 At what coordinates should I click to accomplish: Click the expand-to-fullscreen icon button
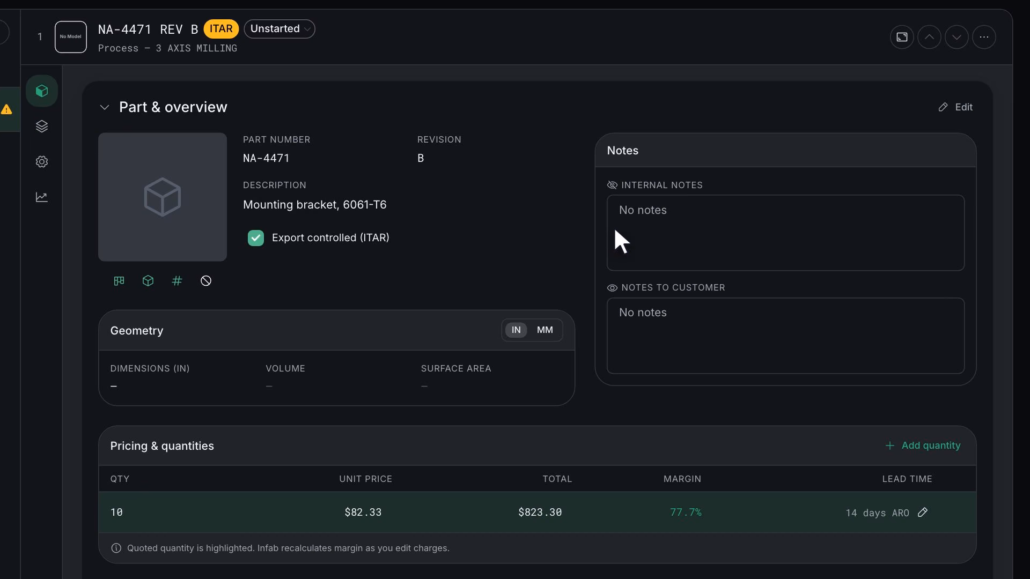click(902, 37)
